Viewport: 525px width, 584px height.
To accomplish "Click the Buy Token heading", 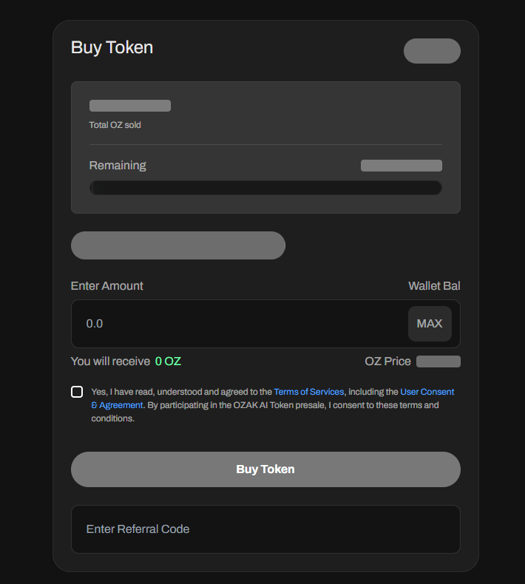I will (x=112, y=47).
